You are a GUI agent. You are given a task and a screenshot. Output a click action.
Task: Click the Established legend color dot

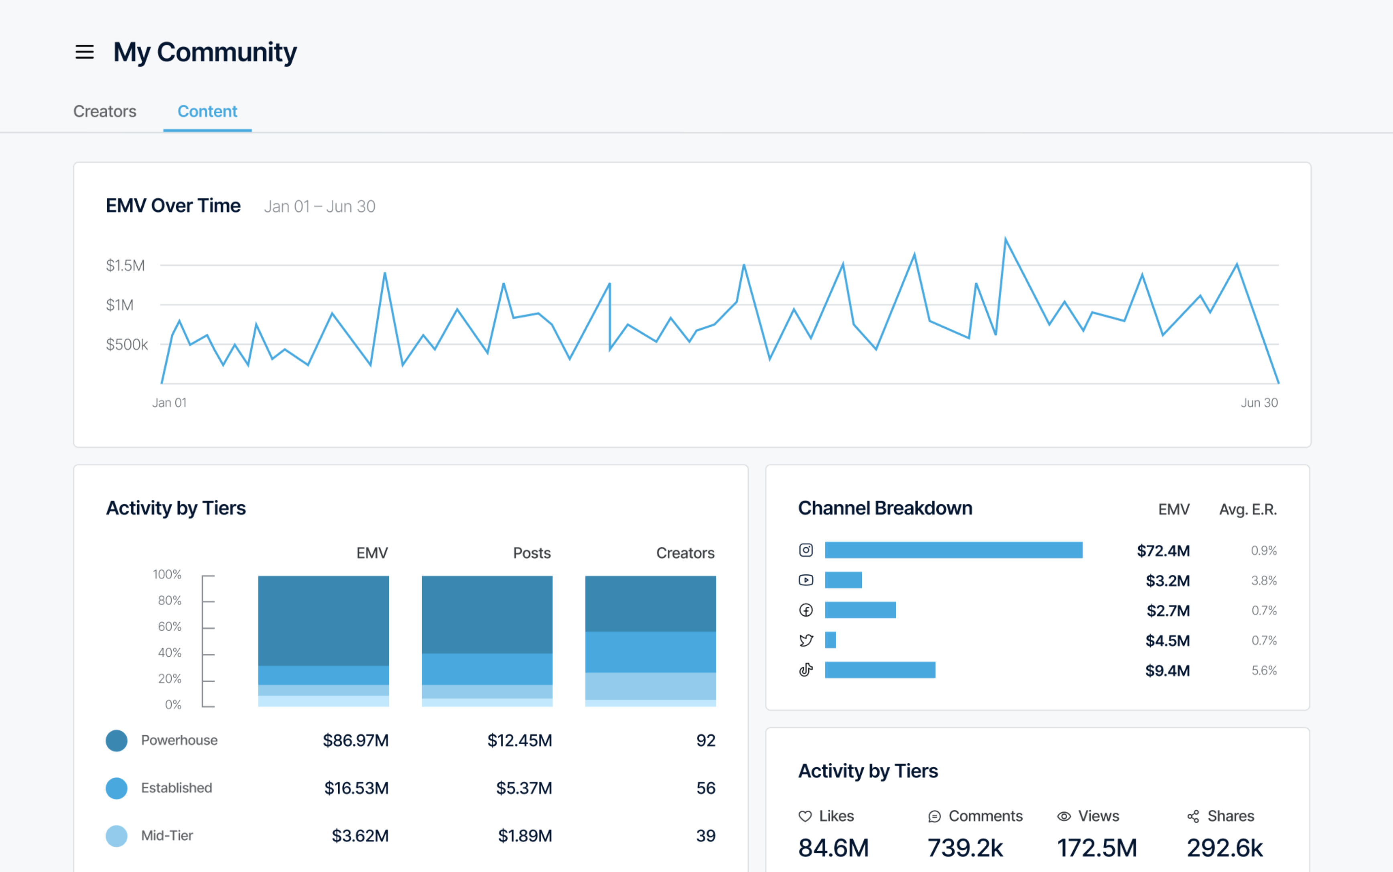tap(116, 789)
